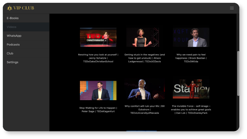The height and width of the screenshot is (139, 247).
Task: Click title 'Why comfort will ruin your life'
Action: (145, 109)
